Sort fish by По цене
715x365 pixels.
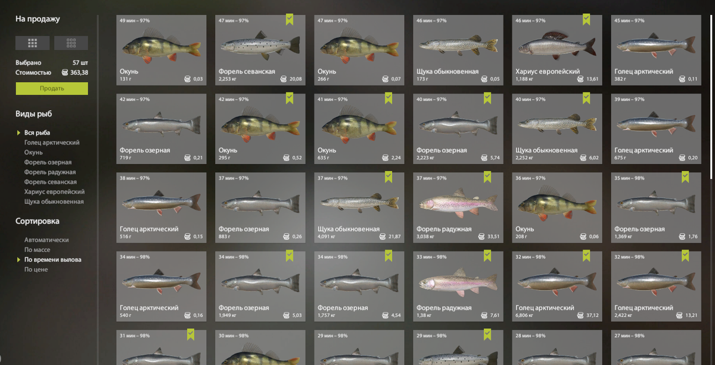click(36, 269)
